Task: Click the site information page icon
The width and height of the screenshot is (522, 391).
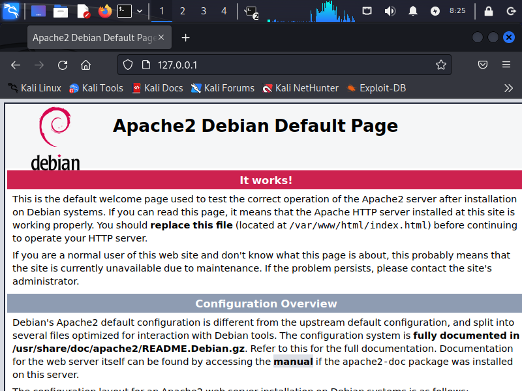Action: [x=146, y=65]
